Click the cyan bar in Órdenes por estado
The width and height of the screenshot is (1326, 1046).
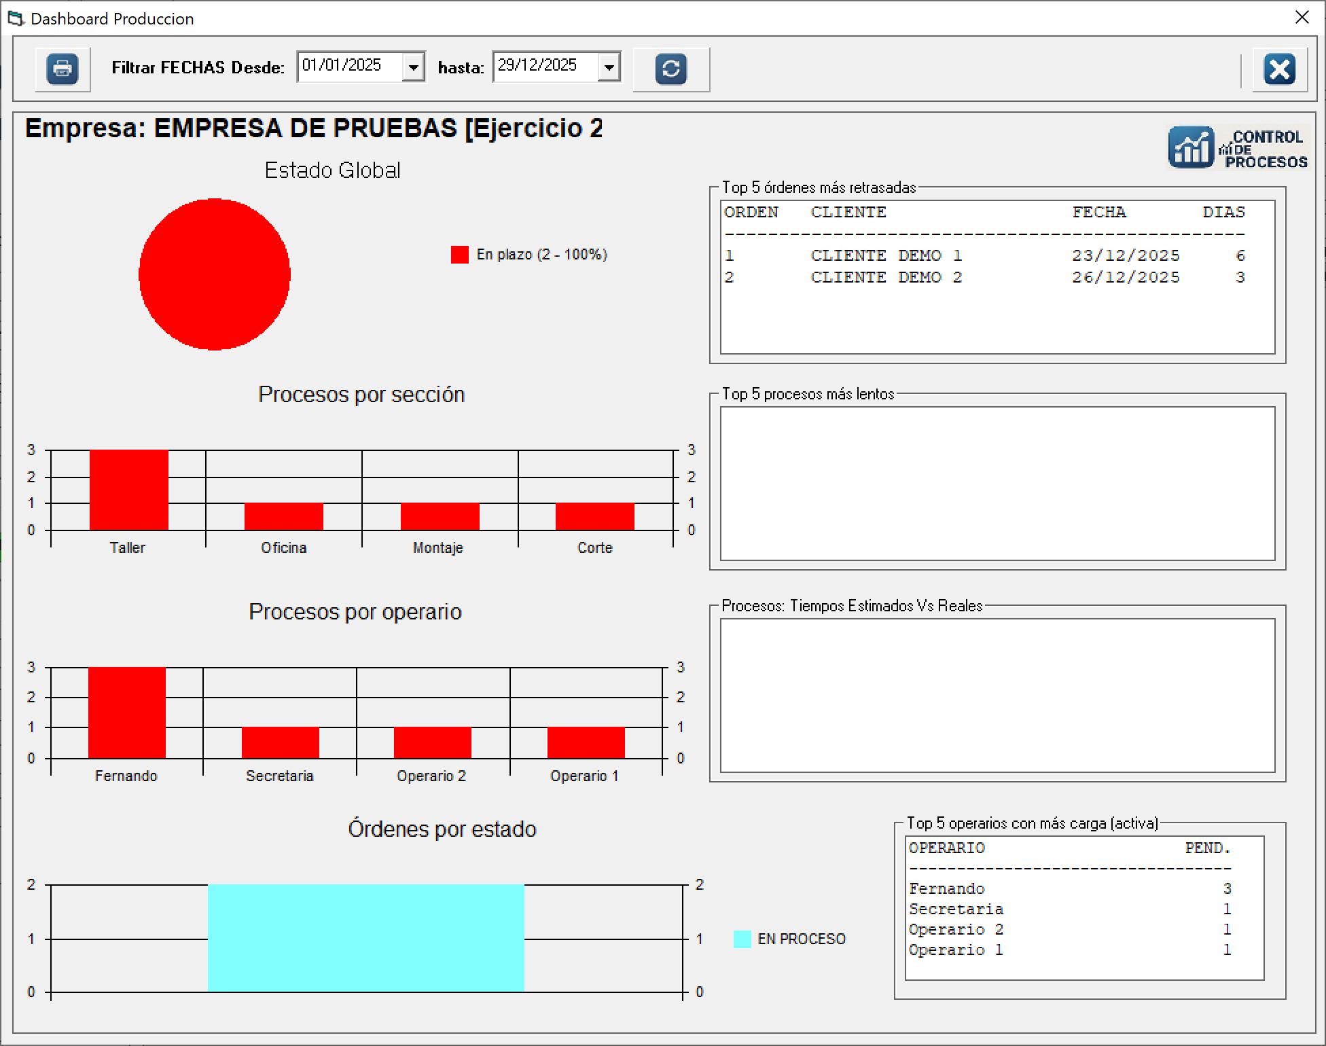(x=365, y=938)
